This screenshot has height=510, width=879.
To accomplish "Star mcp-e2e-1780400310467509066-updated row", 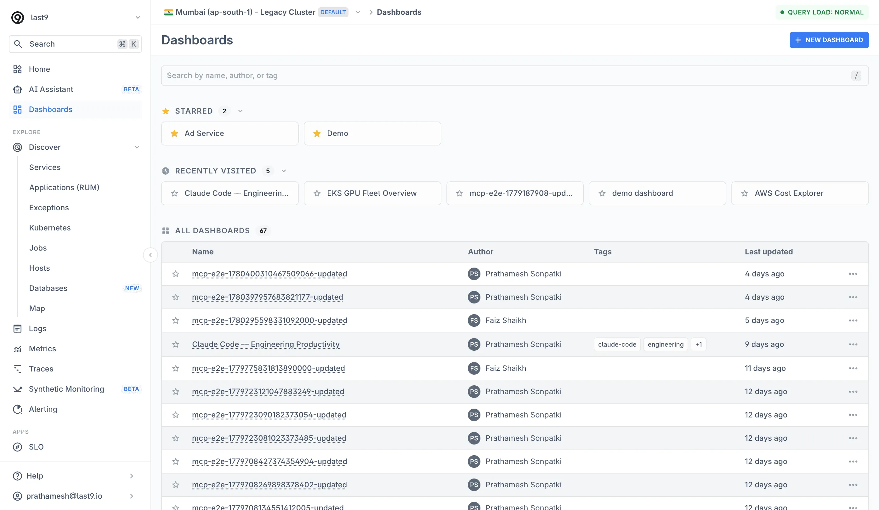I will pyautogui.click(x=176, y=274).
